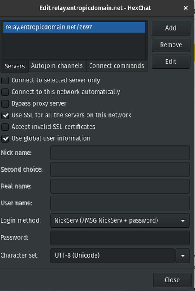Enable Accept invalid SSL certificates
This screenshot has height=291, width=195.
click(x=5, y=127)
